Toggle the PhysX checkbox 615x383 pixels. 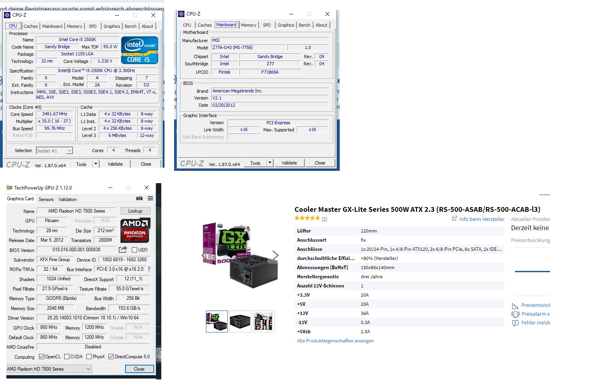pyautogui.click(x=89, y=357)
